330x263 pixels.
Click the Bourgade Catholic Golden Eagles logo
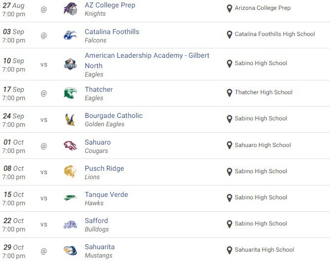(x=71, y=119)
